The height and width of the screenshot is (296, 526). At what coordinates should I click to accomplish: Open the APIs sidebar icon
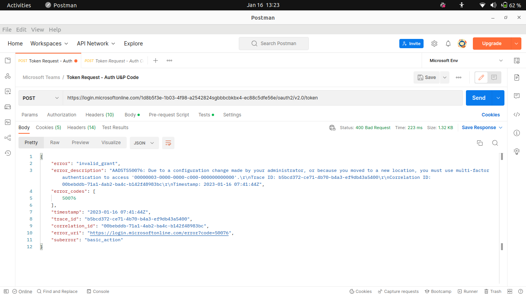tap(8, 76)
